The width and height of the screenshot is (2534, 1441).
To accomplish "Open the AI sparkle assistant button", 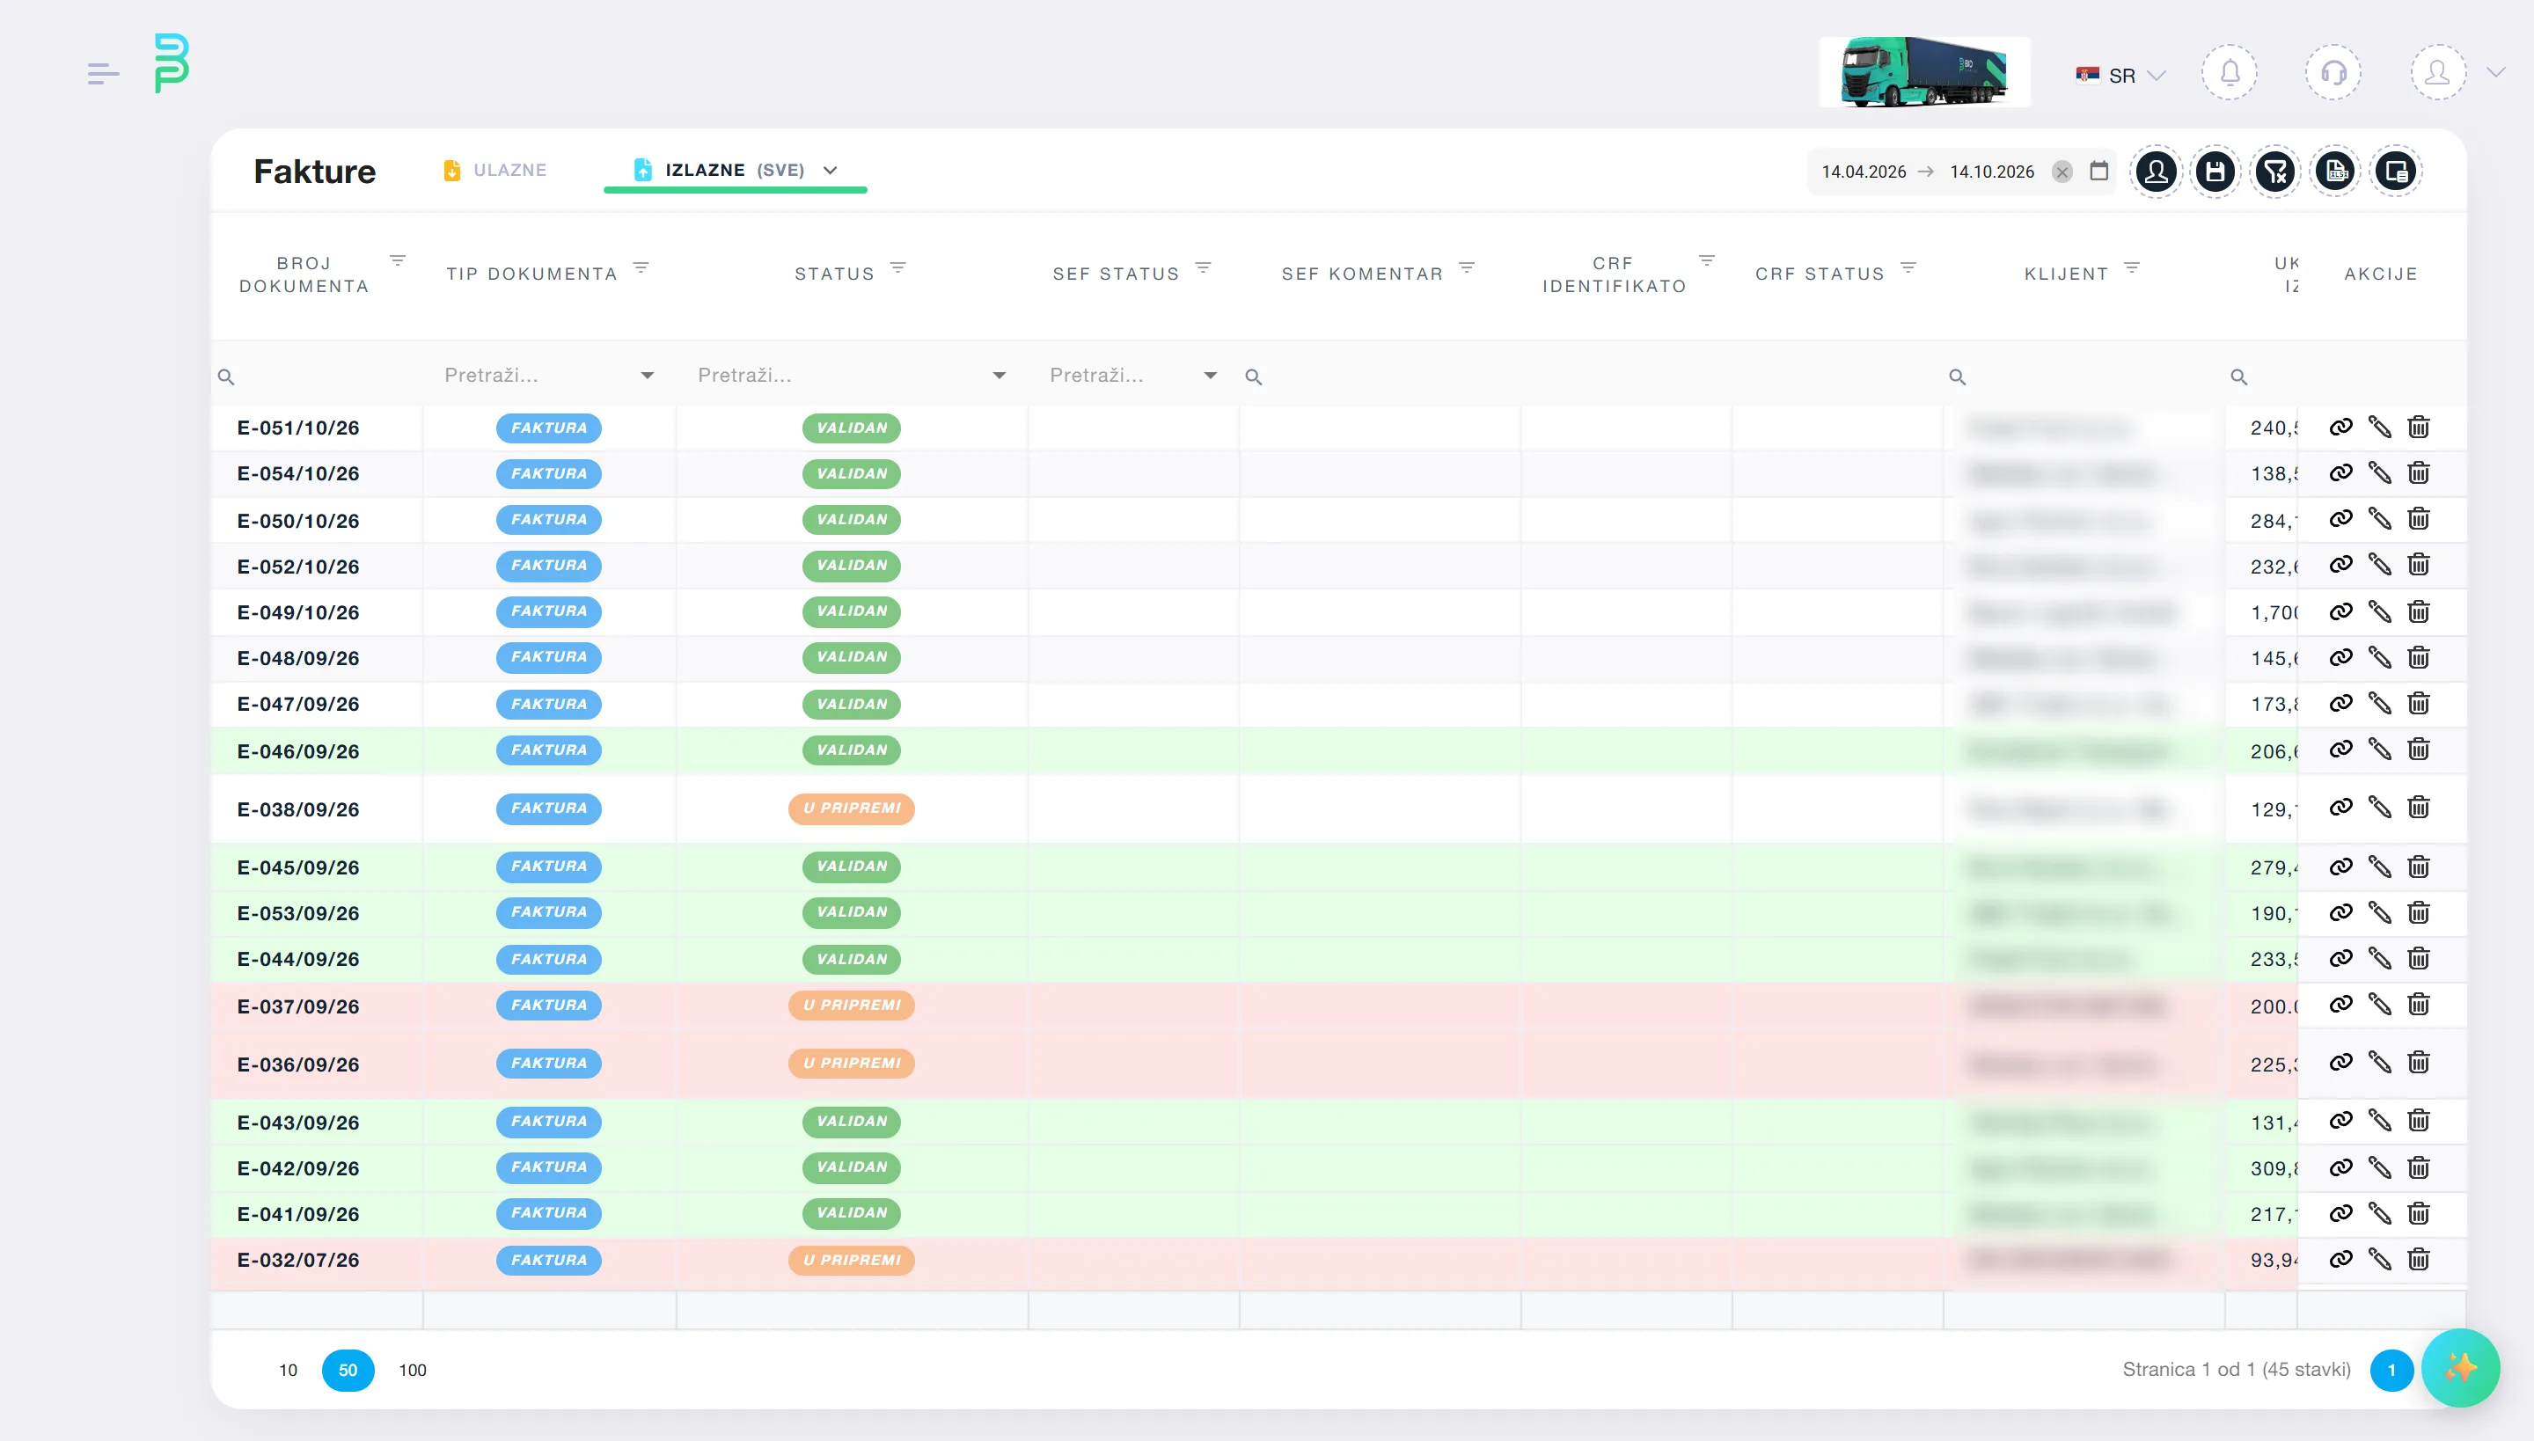I will click(2460, 1368).
